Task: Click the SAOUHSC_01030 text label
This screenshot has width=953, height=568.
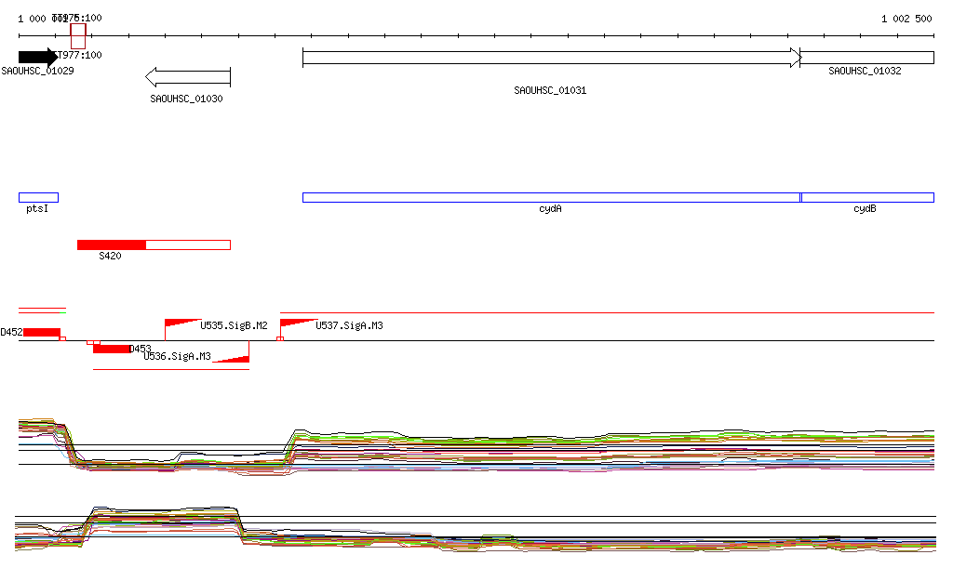Action: click(x=186, y=99)
